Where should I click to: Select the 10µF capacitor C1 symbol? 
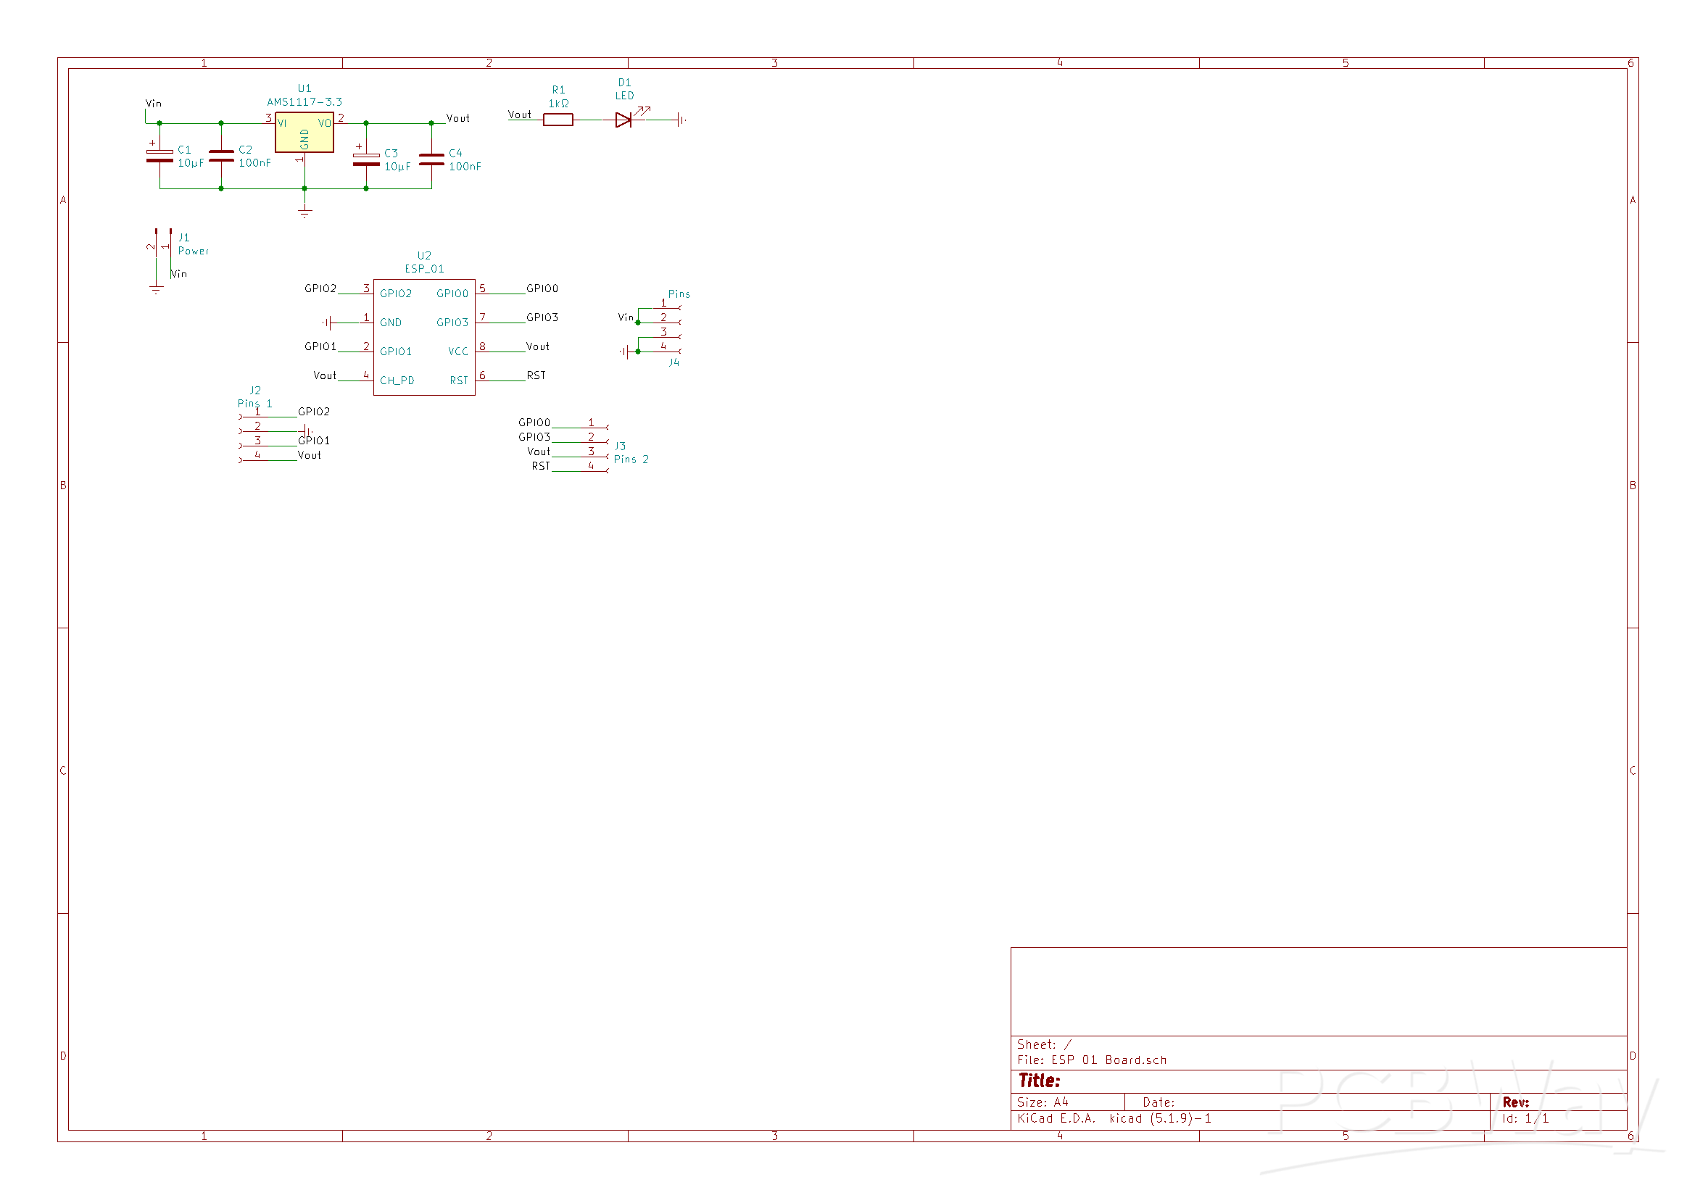click(x=159, y=155)
